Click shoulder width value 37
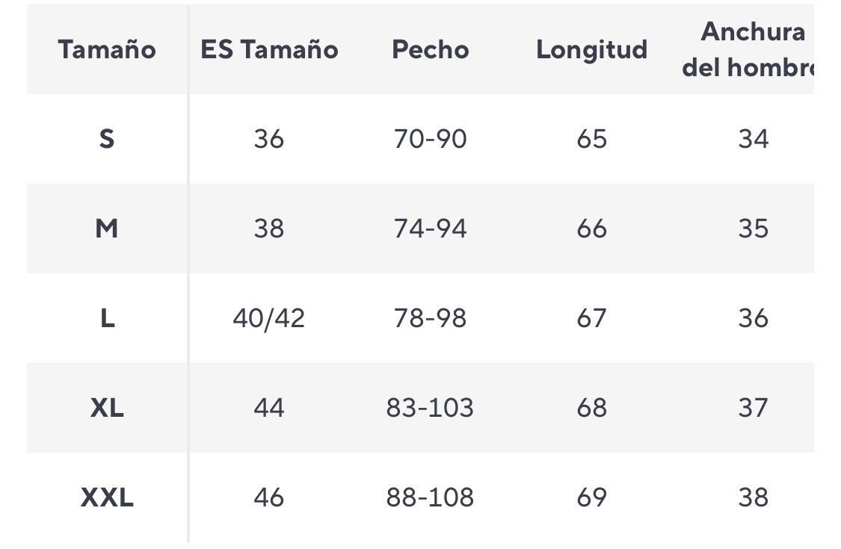This screenshot has width=841, height=549. [x=753, y=408]
